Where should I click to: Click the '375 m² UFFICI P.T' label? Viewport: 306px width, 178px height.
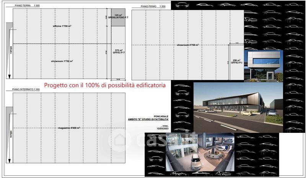coord(119,52)
